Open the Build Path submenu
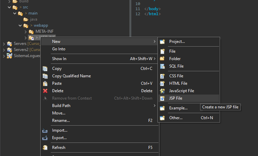Viewport: 258px width, 156px height. [61, 106]
